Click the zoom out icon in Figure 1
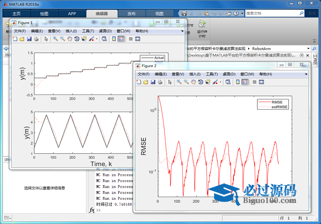Image resolution: width=321 pixels, height=224 pixels. [x=62, y=39]
